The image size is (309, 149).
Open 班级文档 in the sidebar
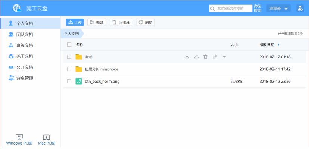click(x=30, y=45)
